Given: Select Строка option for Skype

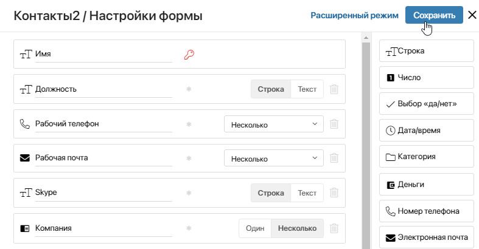Looking at the screenshot, I should pos(271,193).
